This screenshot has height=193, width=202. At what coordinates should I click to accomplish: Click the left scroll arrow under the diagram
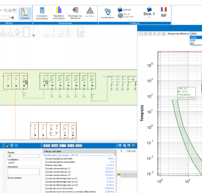(76, 140)
